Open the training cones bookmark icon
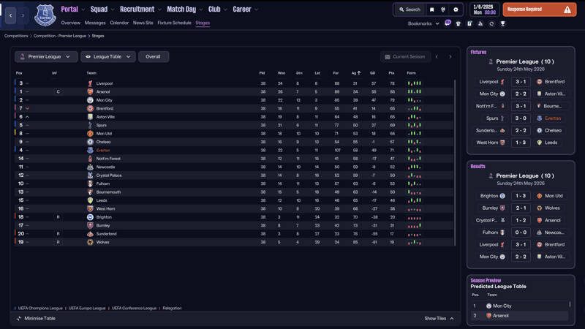Screen dimensions: 585x329 click(x=480, y=23)
